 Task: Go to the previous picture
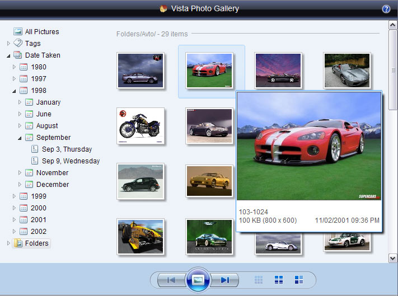[171, 280]
